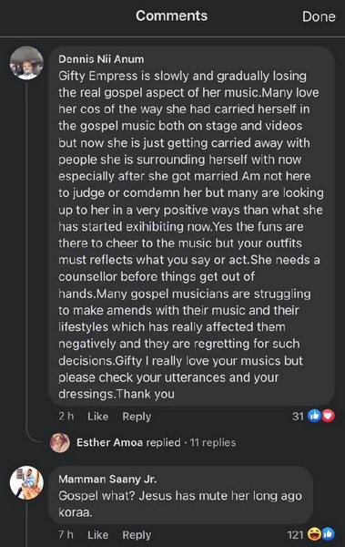This screenshot has width=345, height=547.
Task: Tap Done to close the comments
Action: 319,16
